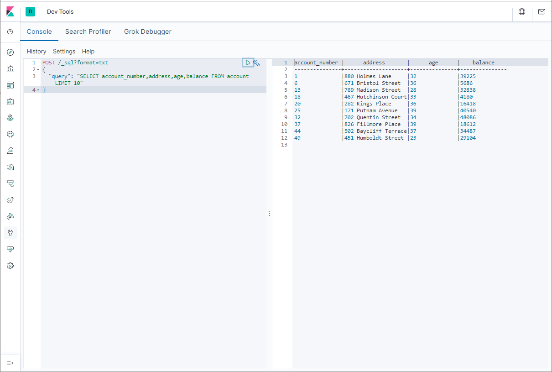Open the newsfeed mail icon
552x372 pixels.
(x=542, y=12)
